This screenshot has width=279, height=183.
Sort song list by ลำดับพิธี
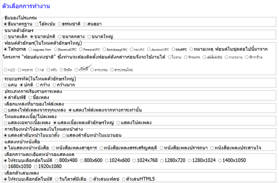pos(6,98)
